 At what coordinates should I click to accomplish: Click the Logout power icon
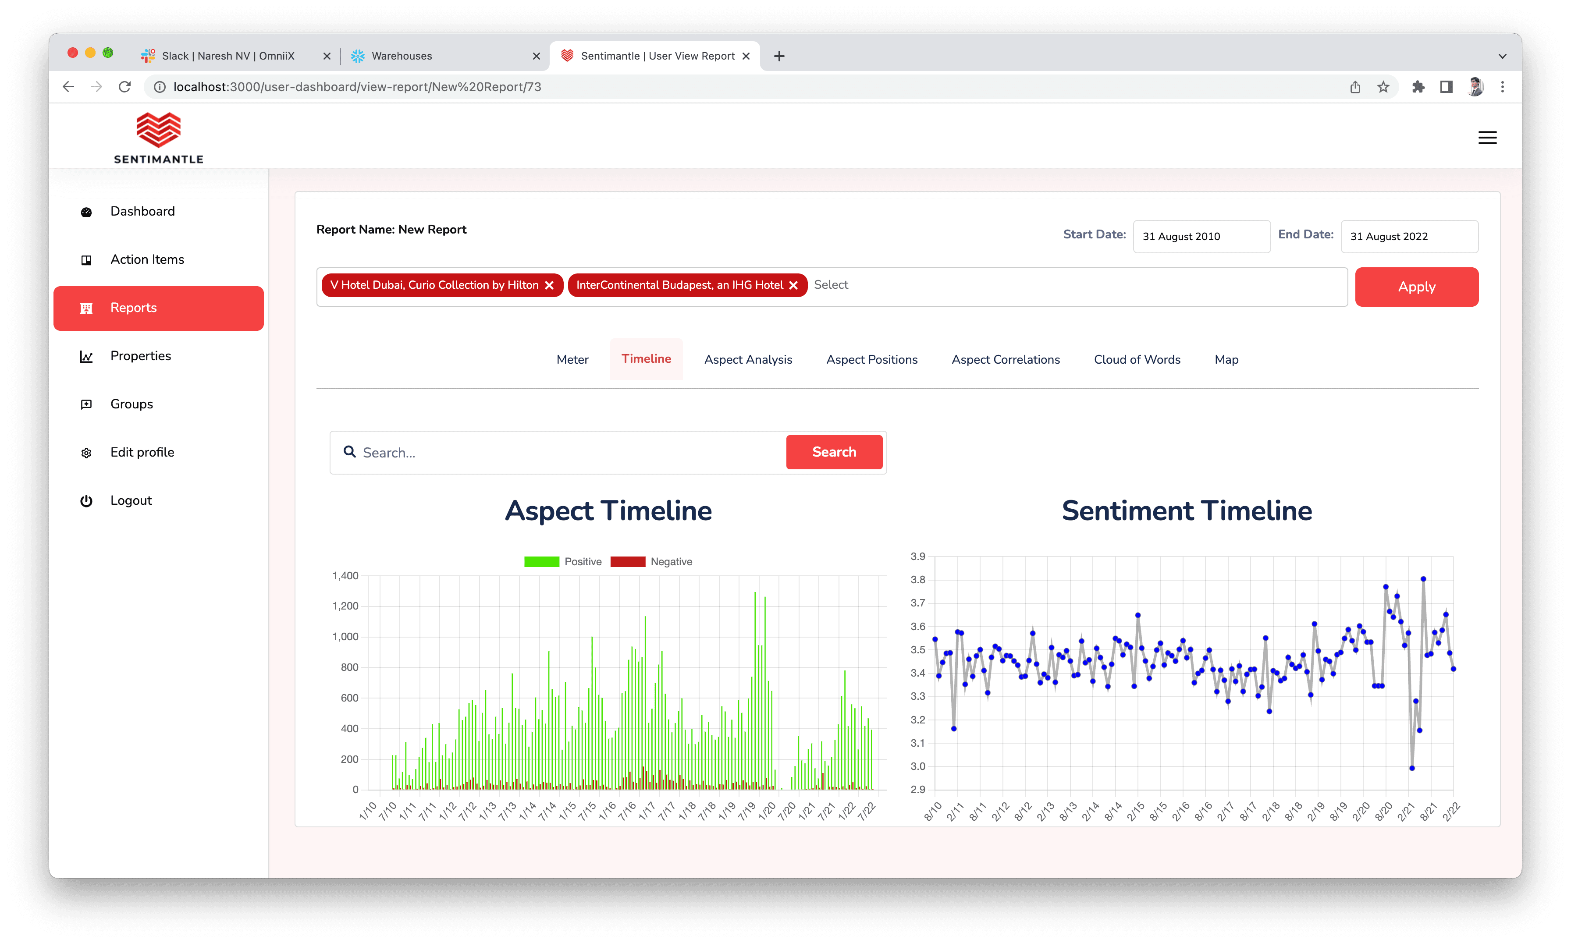86,500
